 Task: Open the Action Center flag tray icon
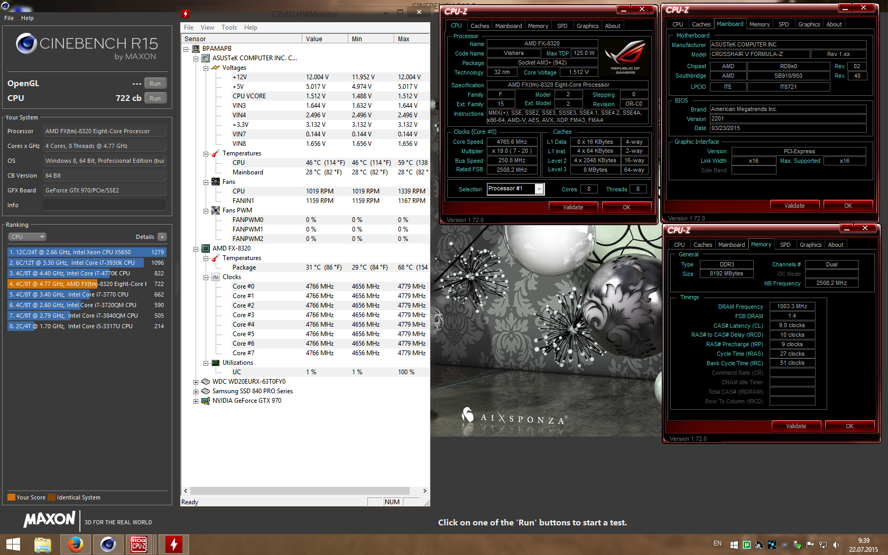(x=810, y=544)
